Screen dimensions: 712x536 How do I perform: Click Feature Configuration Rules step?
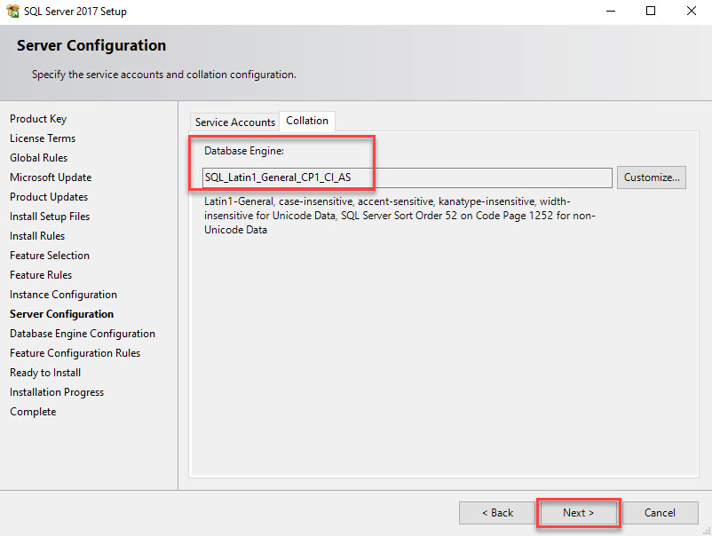click(75, 353)
